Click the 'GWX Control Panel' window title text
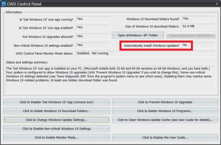The height and width of the screenshot is (145, 221). [24, 4]
